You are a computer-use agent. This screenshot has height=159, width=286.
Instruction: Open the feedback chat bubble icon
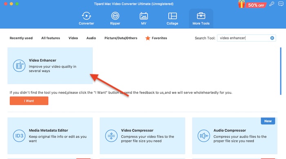click(281, 4)
